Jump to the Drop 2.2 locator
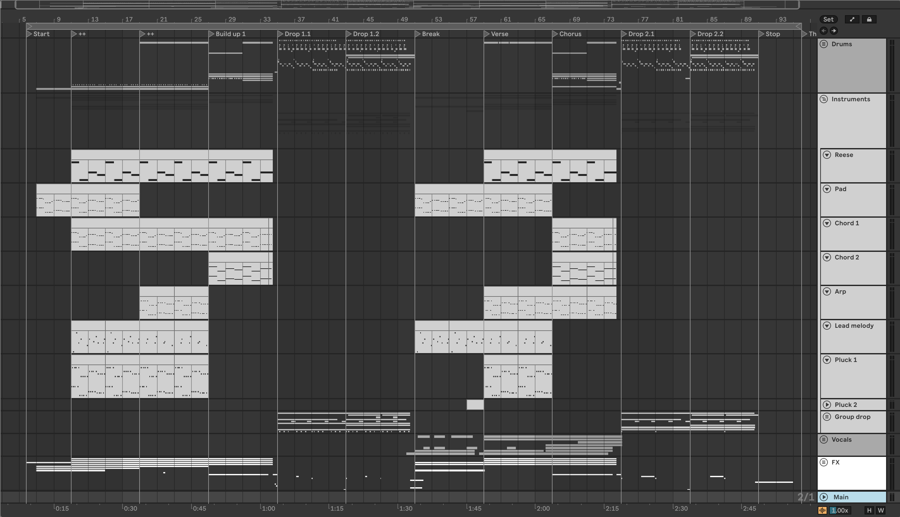This screenshot has width=900, height=517. click(x=707, y=34)
